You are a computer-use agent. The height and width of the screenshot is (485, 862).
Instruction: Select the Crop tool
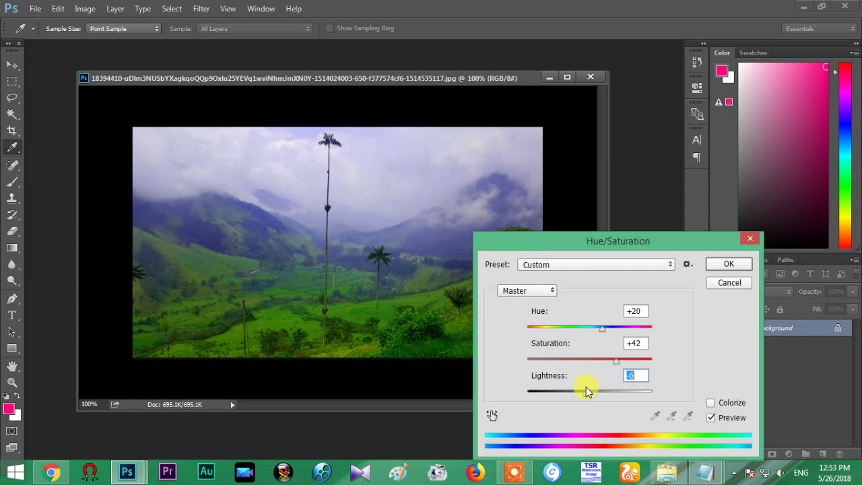click(x=12, y=131)
